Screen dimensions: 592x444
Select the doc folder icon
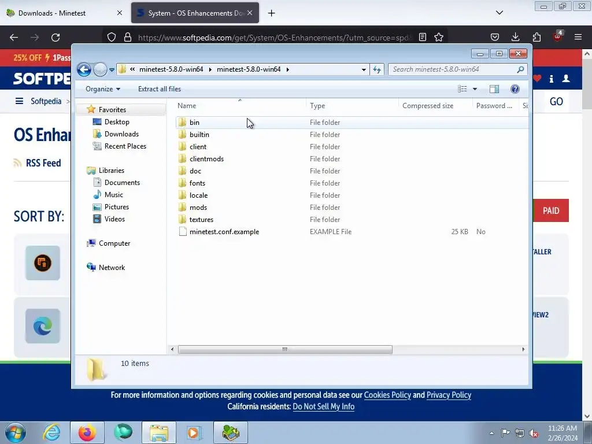tap(182, 171)
